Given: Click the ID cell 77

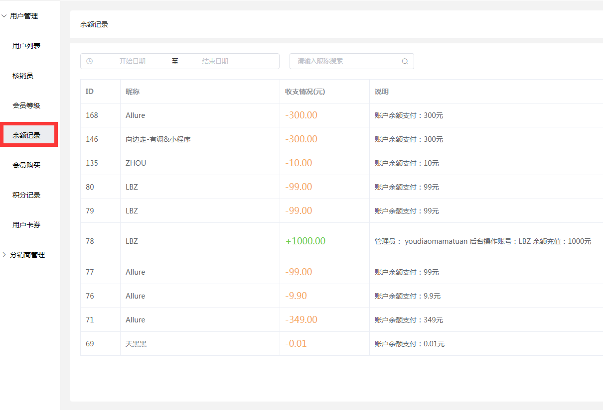Looking at the screenshot, I should (90, 272).
